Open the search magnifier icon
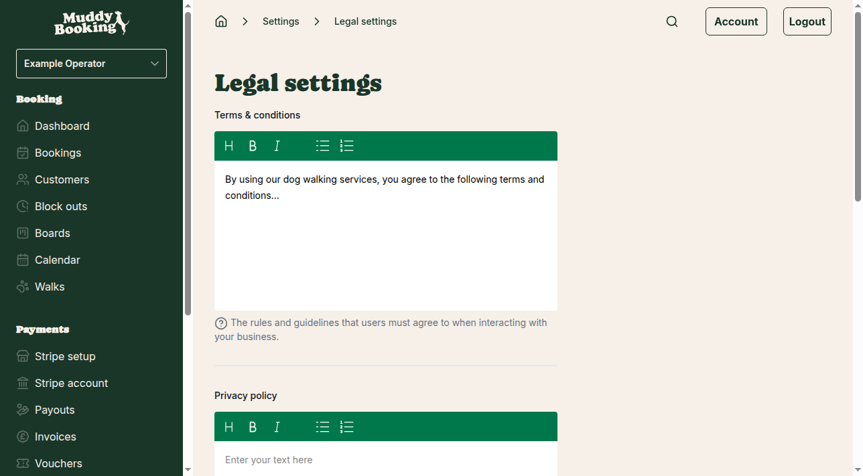863x476 pixels. tap(671, 21)
